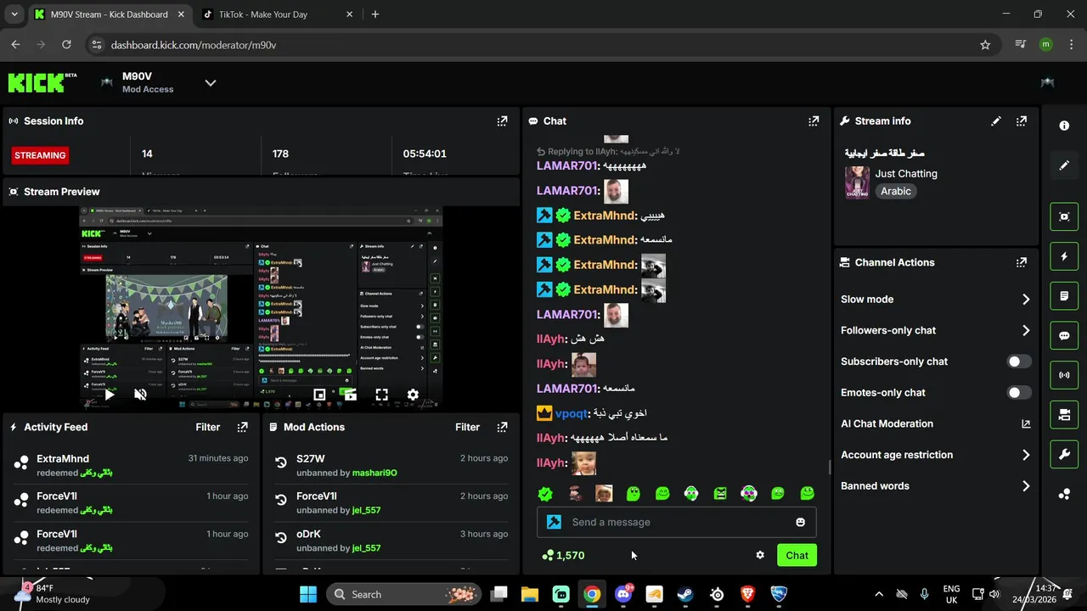This screenshot has height=611, width=1087.
Task: Toggle the speech bubble Chat sidebar icon
Action: click(1064, 335)
